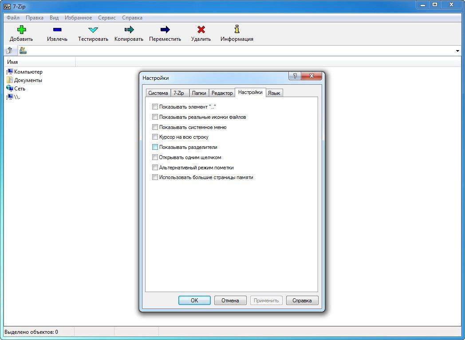The width and height of the screenshot is (465, 340).
Task: Click the red X Удалить icon
Action: point(201,30)
